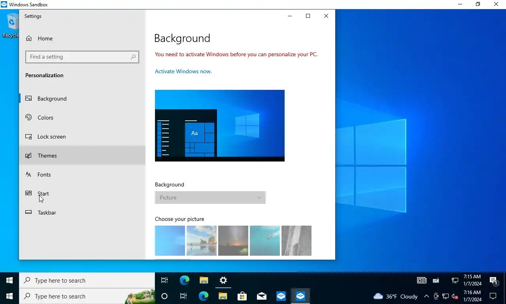Viewport: 506px width, 304px height.
Task: Click the host taskbar search box
Action: (87, 296)
